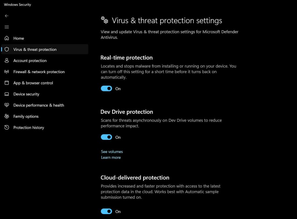297x219 pixels.
Task: Disable Real-time protection
Action: point(106,88)
